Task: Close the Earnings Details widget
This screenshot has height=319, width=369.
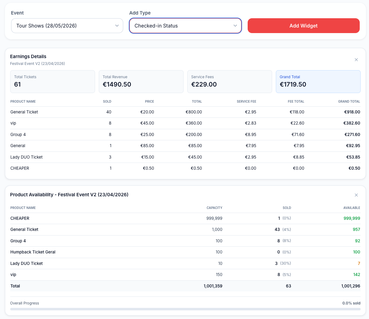Action: point(356,60)
